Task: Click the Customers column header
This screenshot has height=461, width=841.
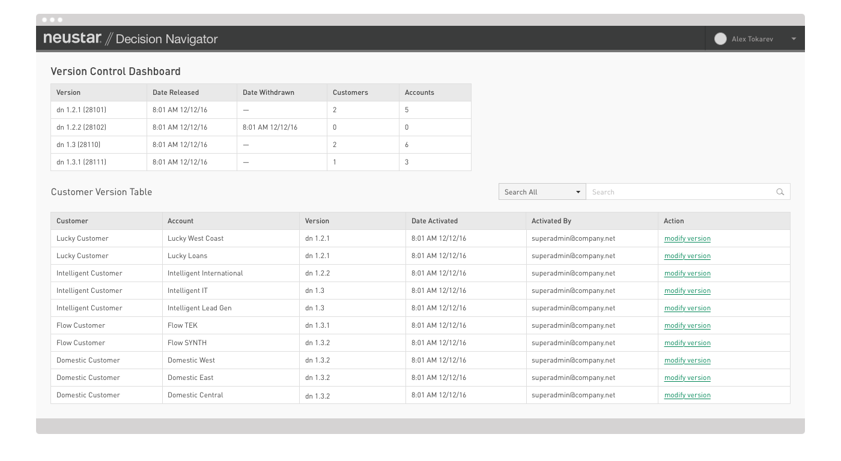Action: pos(363,92)
